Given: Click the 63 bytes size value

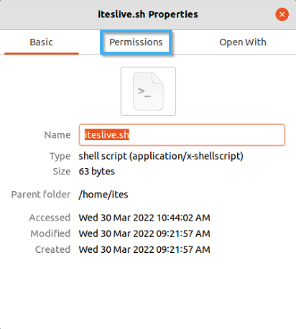Looking at the screenshot, I should coord(97,172).
